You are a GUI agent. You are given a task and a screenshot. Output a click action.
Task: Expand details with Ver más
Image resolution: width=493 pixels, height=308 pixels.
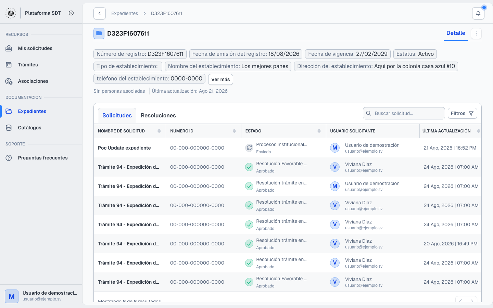point(220,79)
